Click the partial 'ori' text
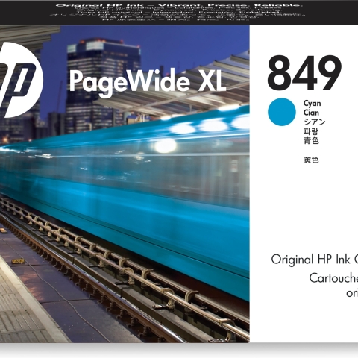Viewport: 358px width, 358px height. pos(352,293)
